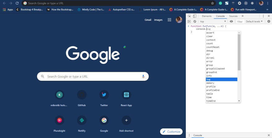Open Chrome three-dot menu
Viewport: 272px width, 138px height.
(x=268, y=3)
